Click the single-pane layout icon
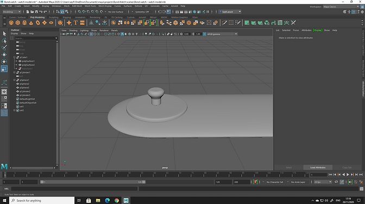 tap(4, 92)
